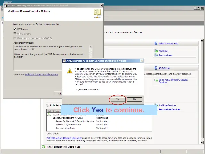Screen dimensions: 205x154
Task: Click the Remove Role Services link
Action: (169, 109)
